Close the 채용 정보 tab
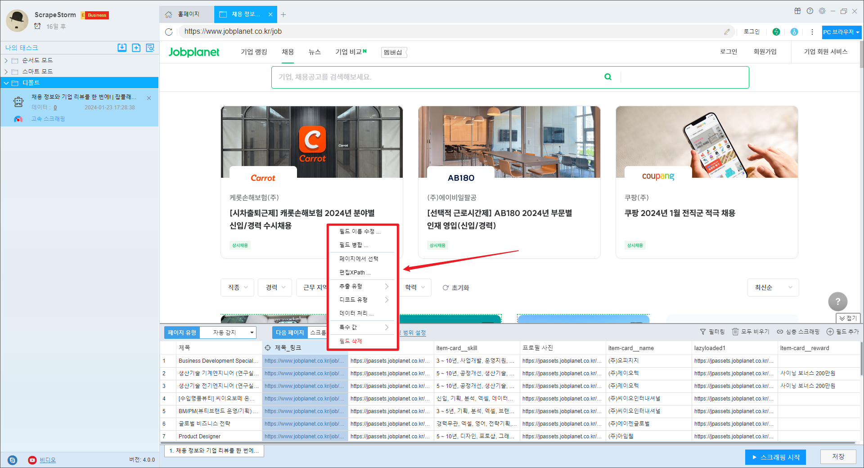The height and width of the screenshot is (468, 864). pyautogui.click(x=270, y=14)
